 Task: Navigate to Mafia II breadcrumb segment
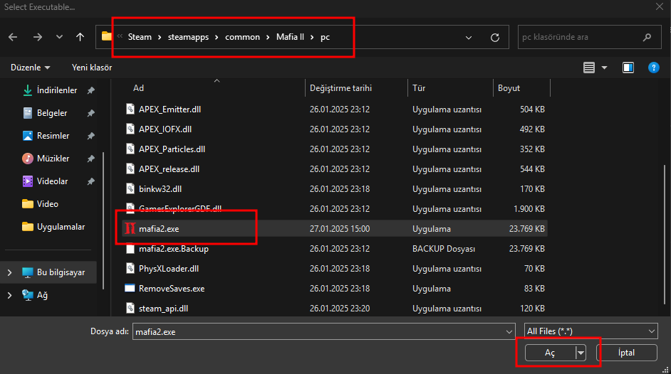[x=290, y=37]
